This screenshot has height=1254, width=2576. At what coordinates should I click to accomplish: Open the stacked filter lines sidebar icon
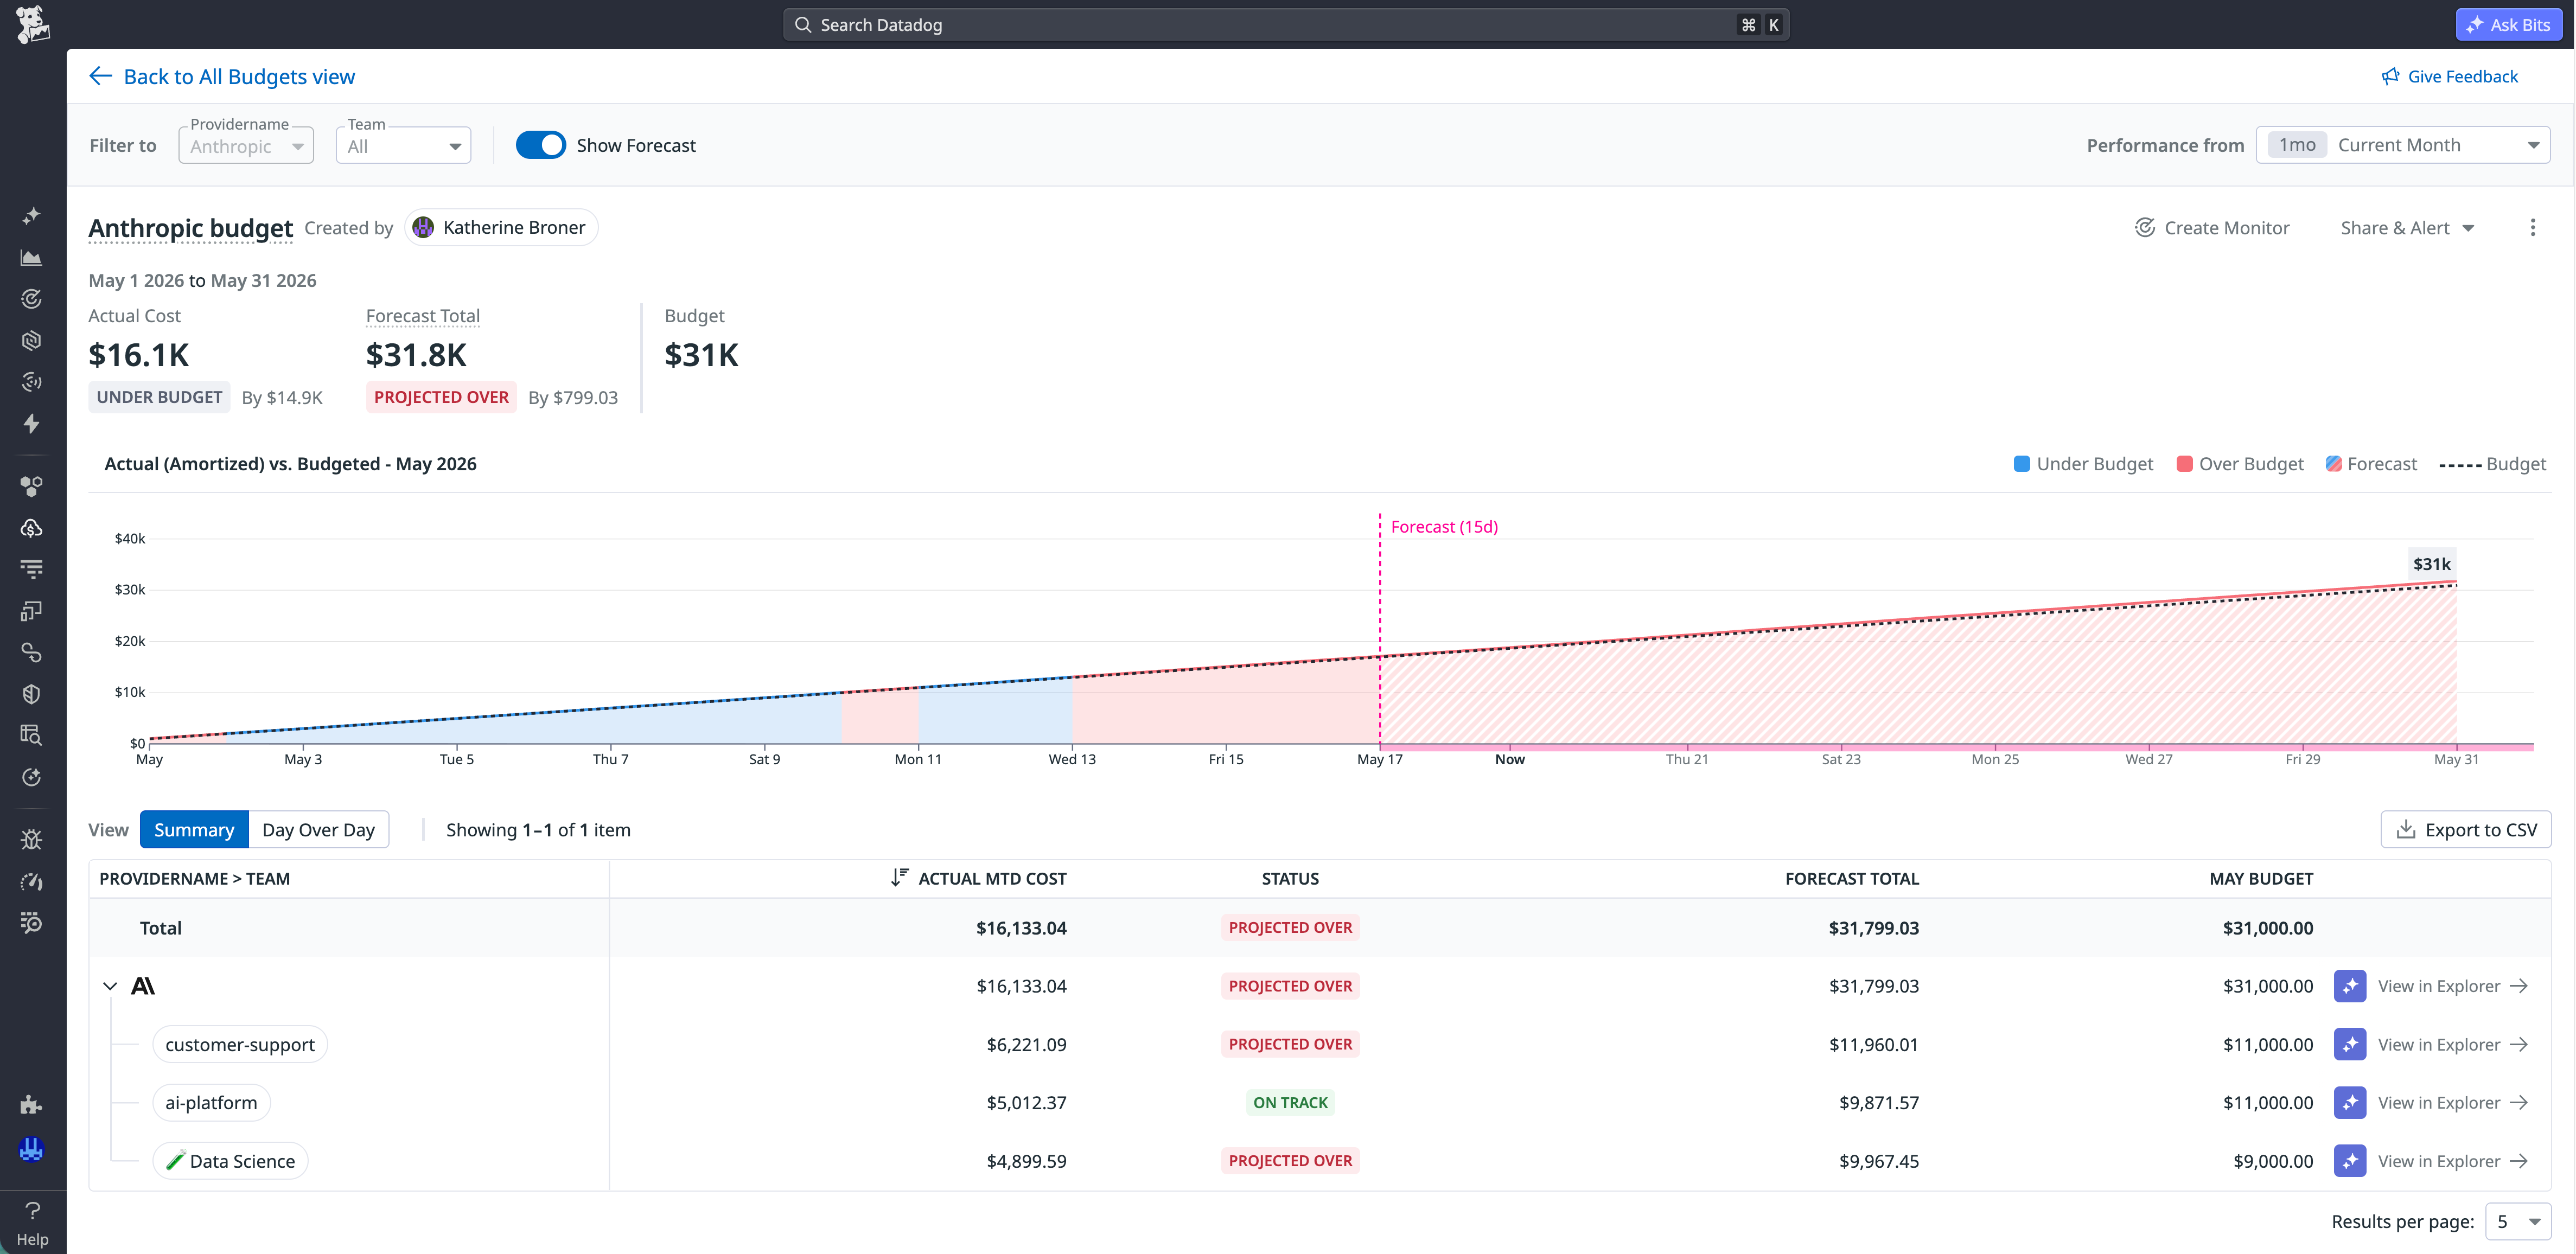pyautogui.click(x=32, y=569)
